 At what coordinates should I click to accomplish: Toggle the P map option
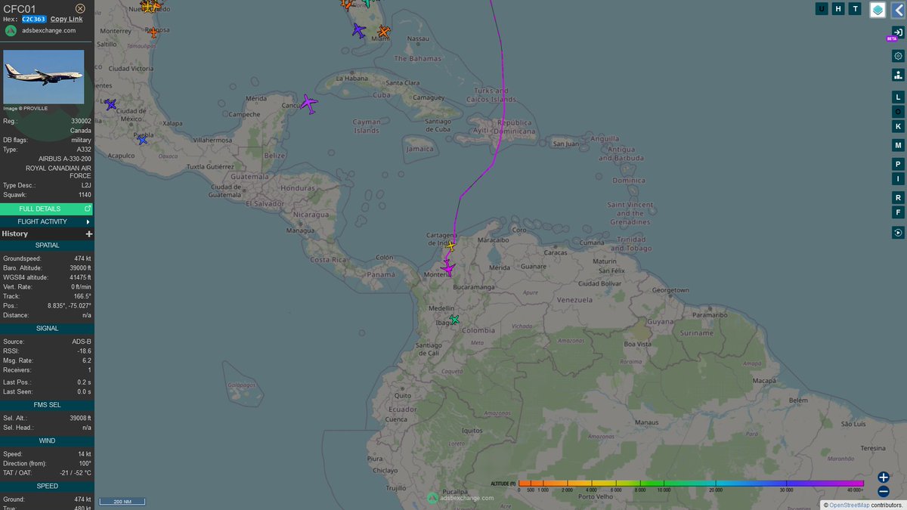(x=898, y=164)
